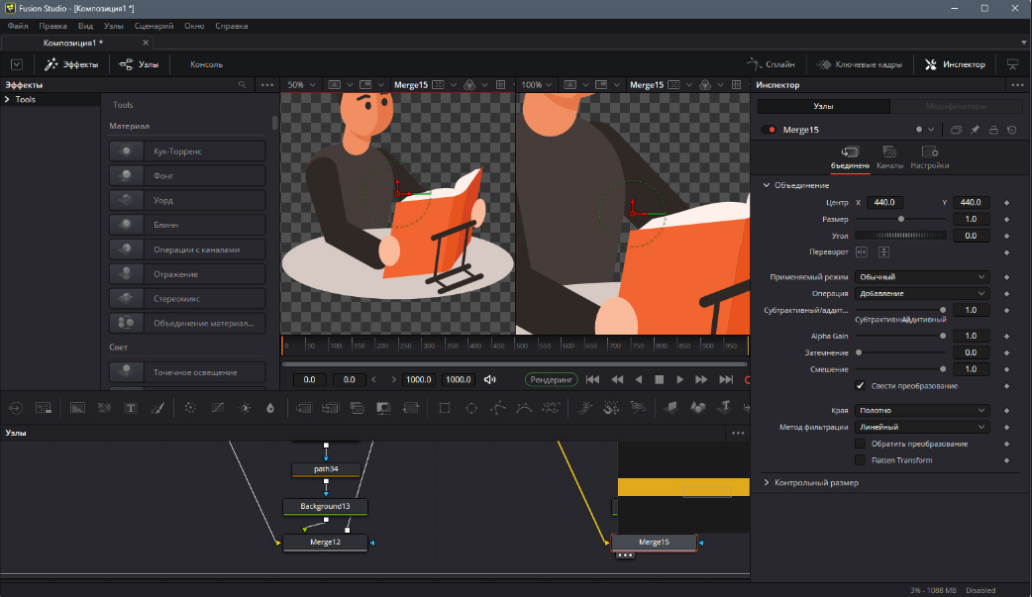Open the Keyframes panel
This screenshot has height=597, width=1032.
860,64
